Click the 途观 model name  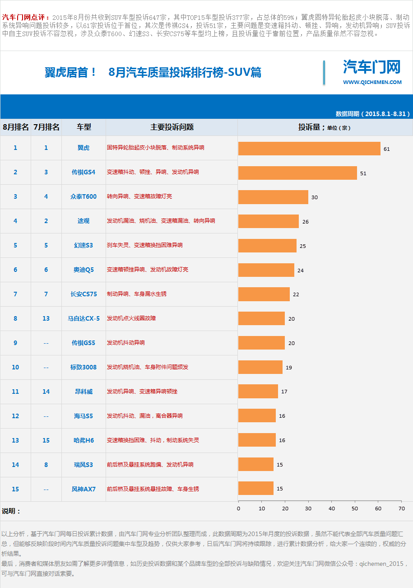(x=84, y=221)
